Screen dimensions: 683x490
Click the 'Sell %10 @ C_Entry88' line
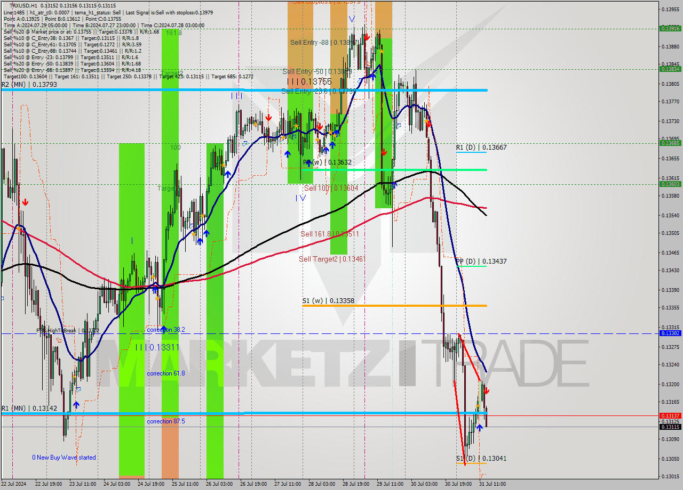click(x=72, y=51)
